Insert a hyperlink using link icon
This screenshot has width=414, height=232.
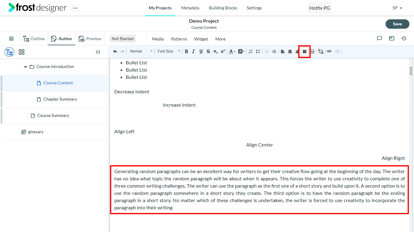click(x=329, y=51)
